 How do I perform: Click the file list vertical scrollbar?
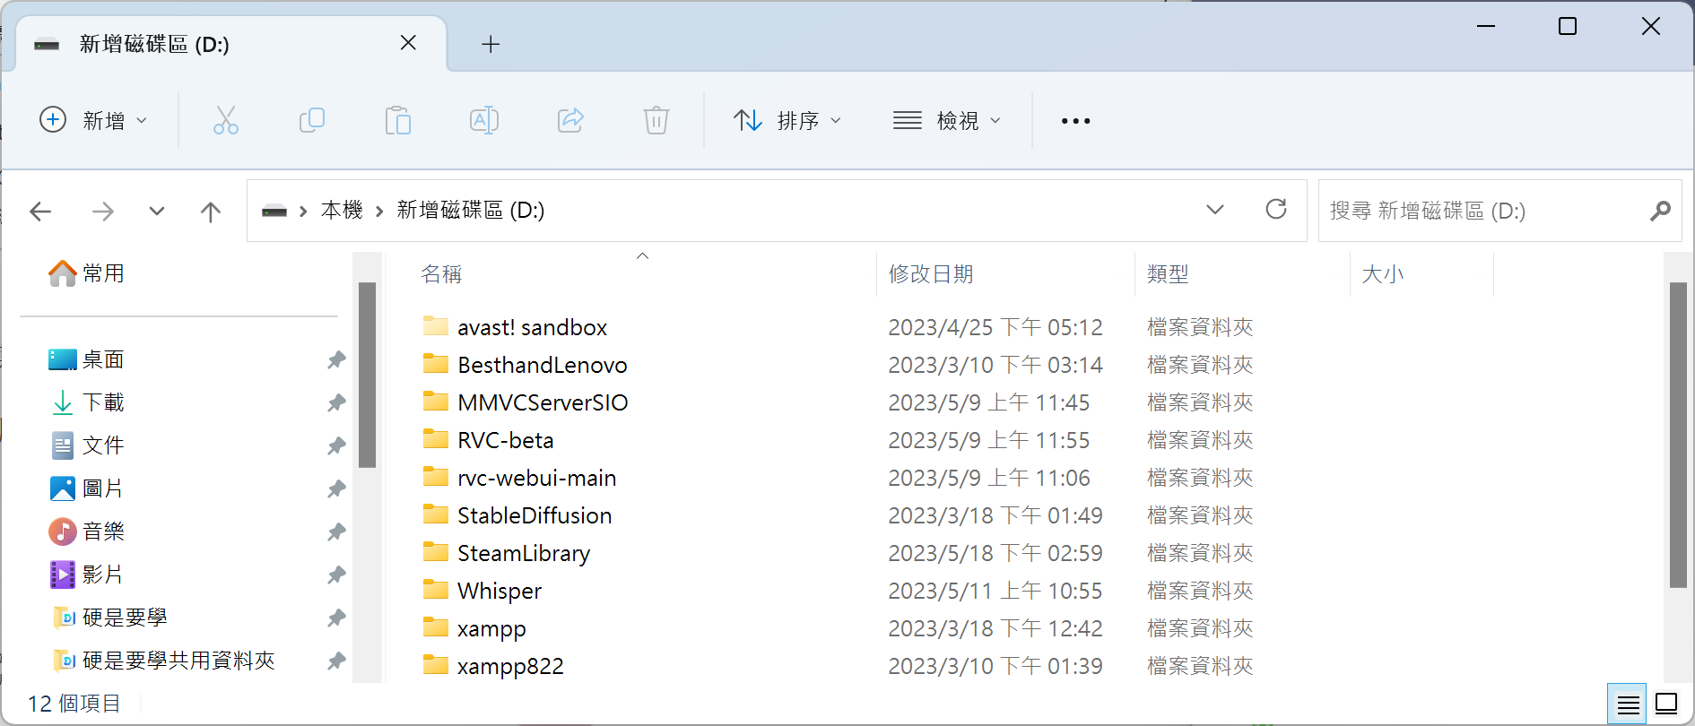[1678, 435]
